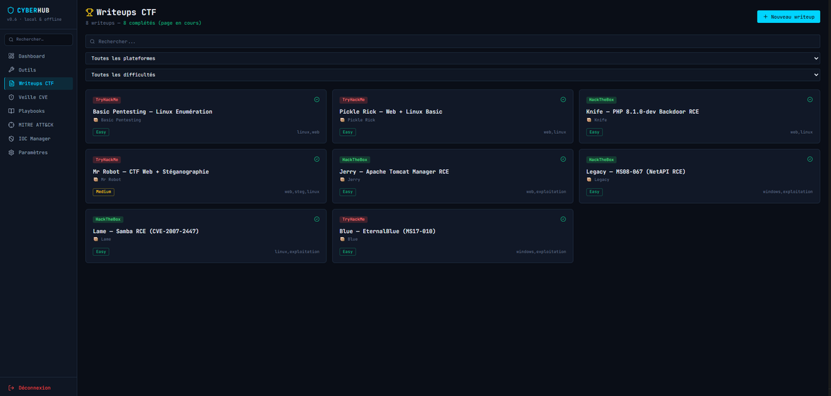Click windows,exploitation tags on Legacy card
831x396 pixels.
click(x=787, y=192)
